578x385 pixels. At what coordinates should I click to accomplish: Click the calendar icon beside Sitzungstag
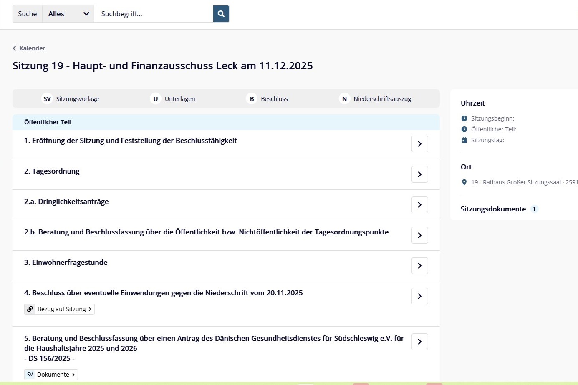(x=464, y=140)
